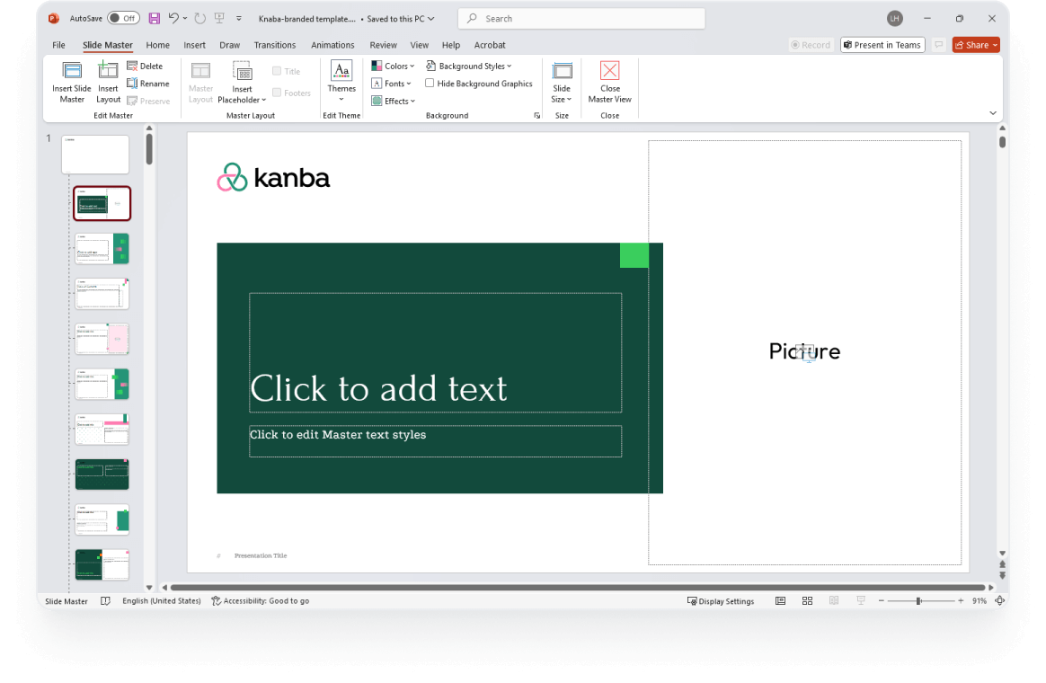Open the Colors dropdown
The image size is (1046, 683).
pos(393,66)
